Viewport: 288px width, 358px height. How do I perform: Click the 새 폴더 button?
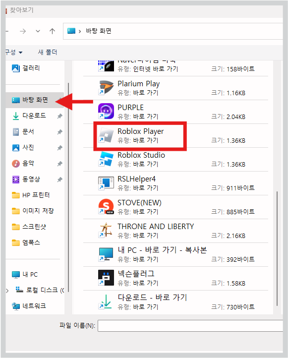(48, 52)
